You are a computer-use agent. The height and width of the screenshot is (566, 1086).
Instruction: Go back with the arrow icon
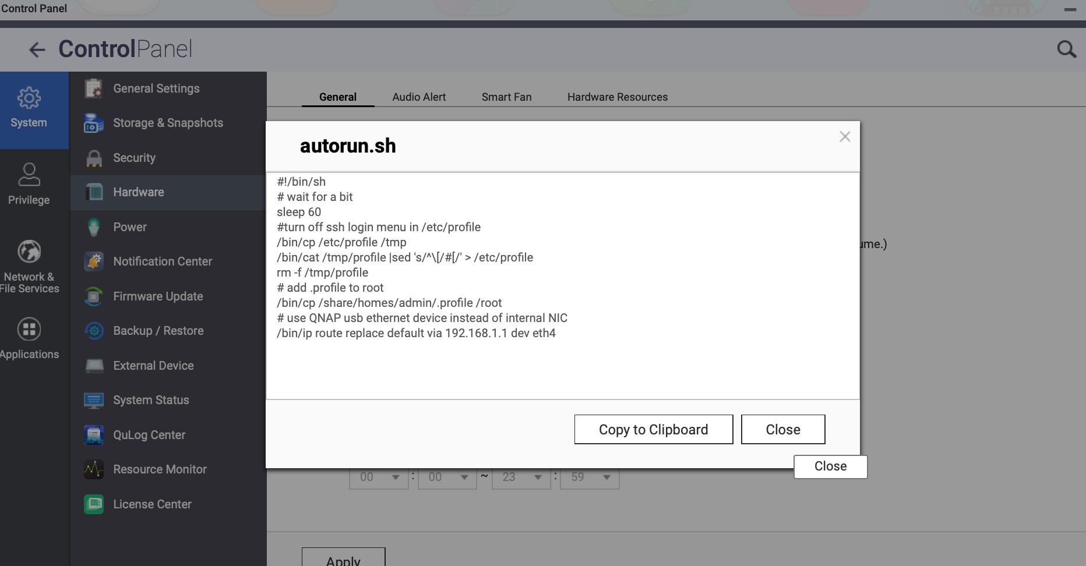point(37,49)
